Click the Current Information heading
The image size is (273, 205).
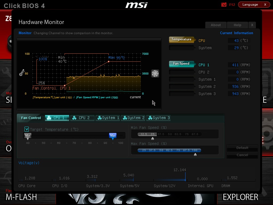236,33
